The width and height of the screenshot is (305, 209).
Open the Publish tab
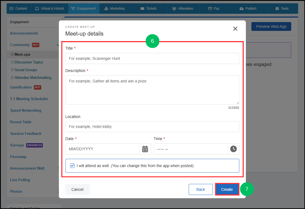[x=248, y=9]
